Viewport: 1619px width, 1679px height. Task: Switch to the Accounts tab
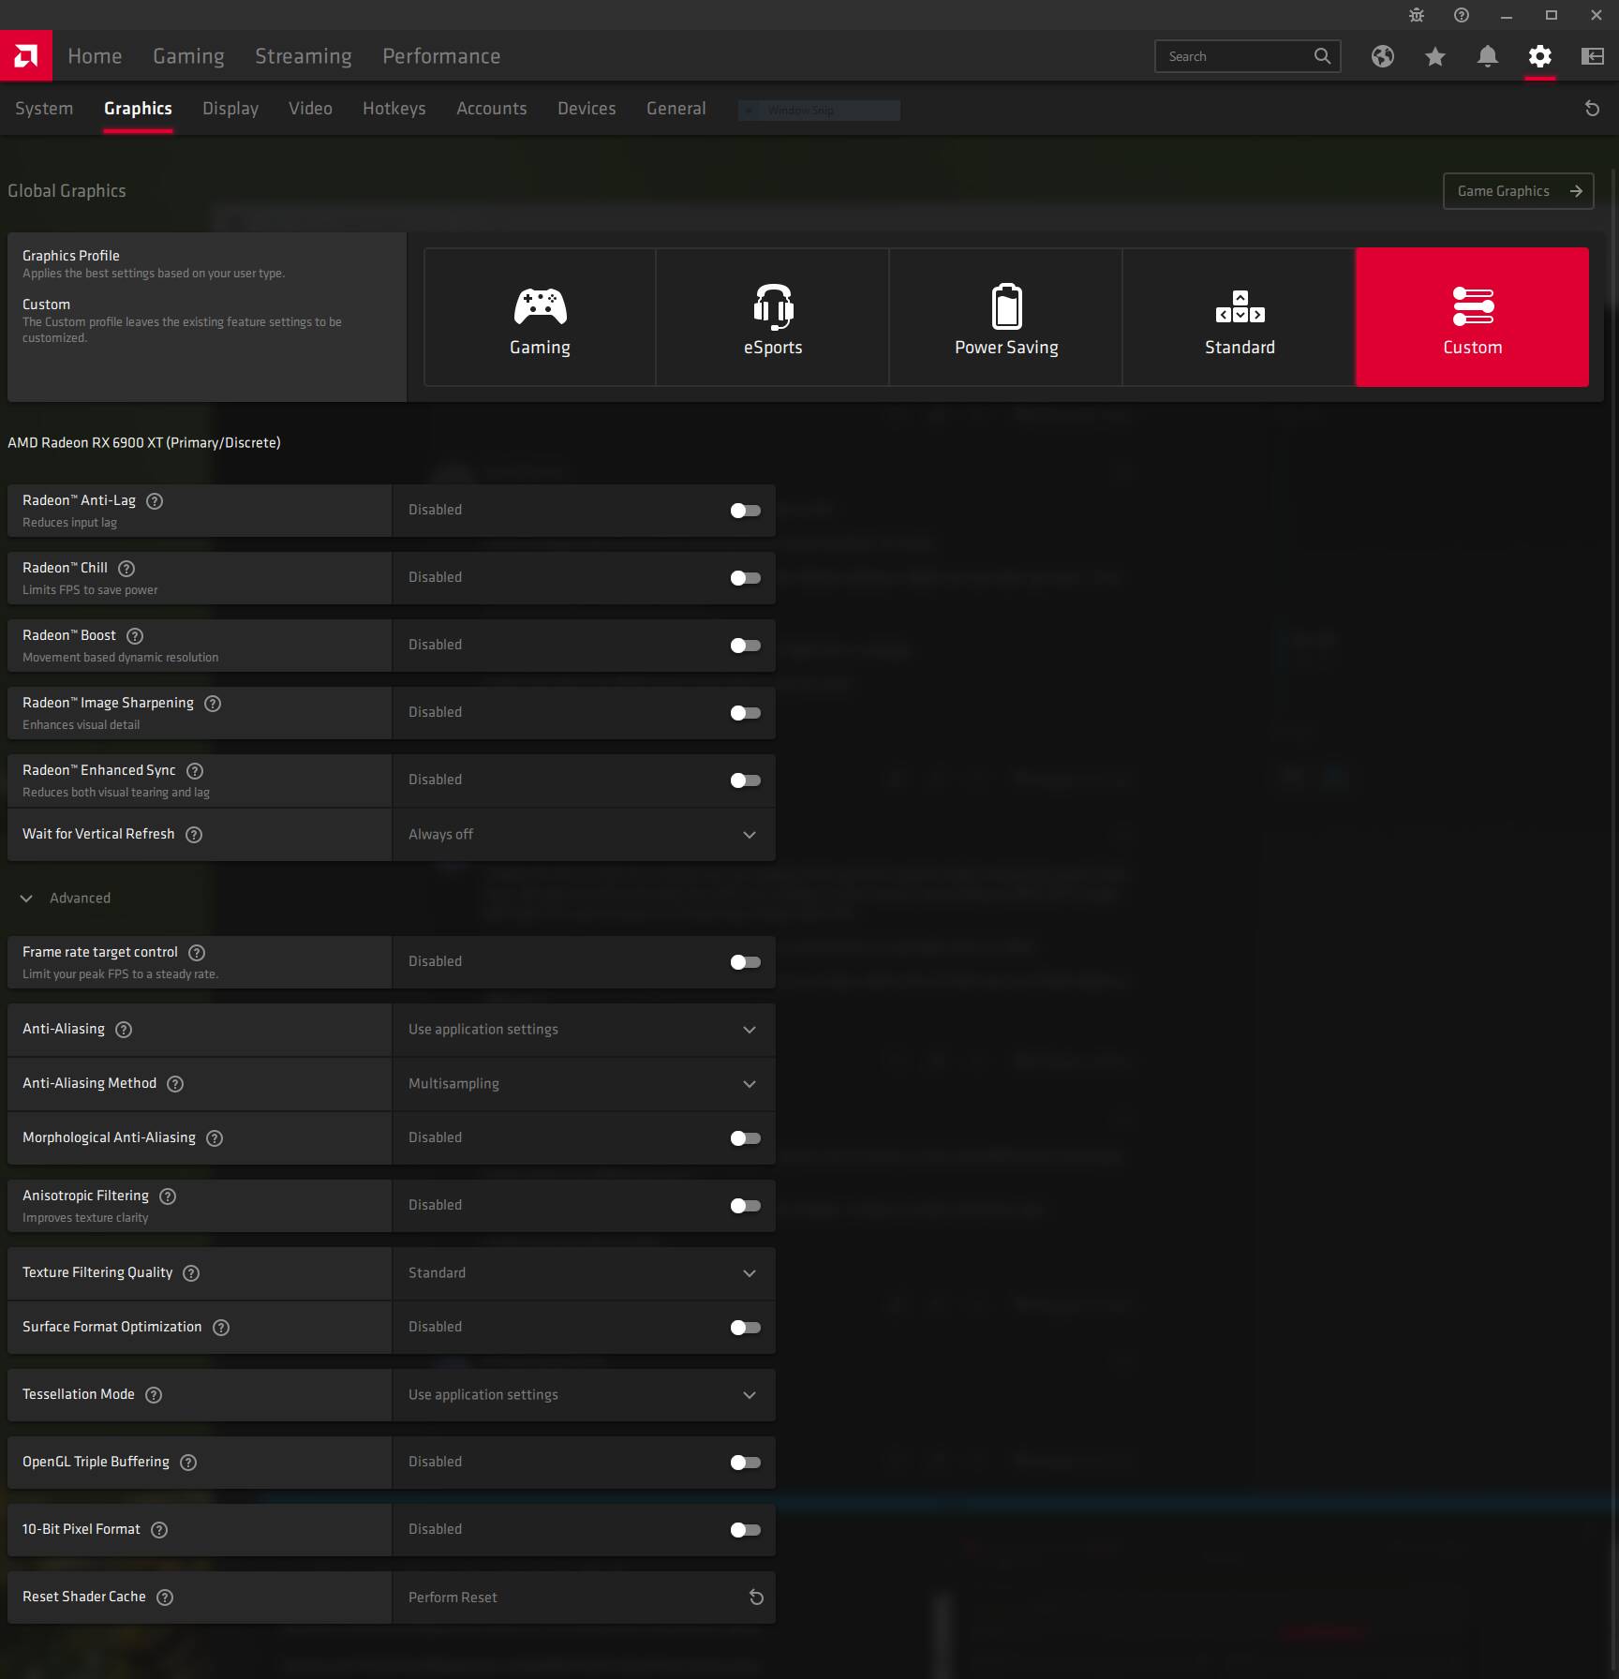(492, 109)
